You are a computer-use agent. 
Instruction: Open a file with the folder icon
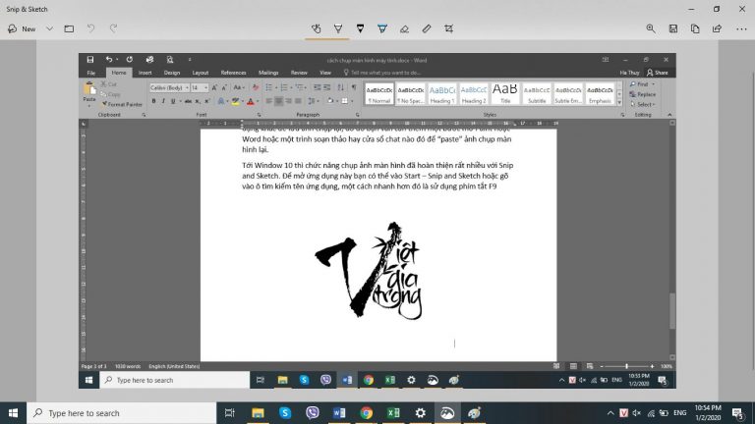69,29
